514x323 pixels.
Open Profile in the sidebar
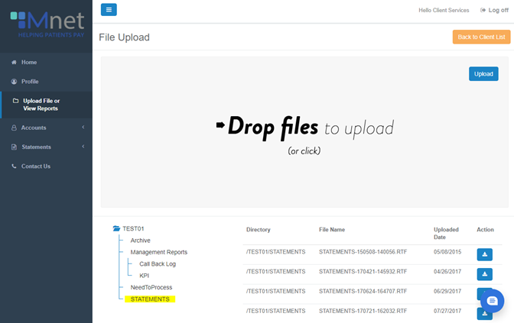[29, 81]
